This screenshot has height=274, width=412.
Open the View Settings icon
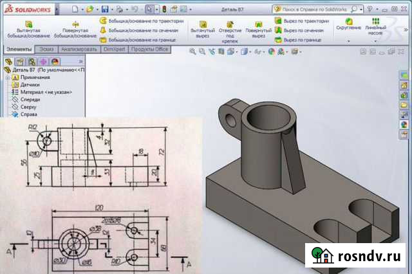[295, 51]
